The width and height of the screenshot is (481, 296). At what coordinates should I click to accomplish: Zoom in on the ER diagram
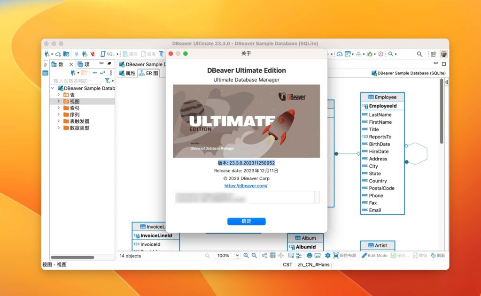click(246, 255)
